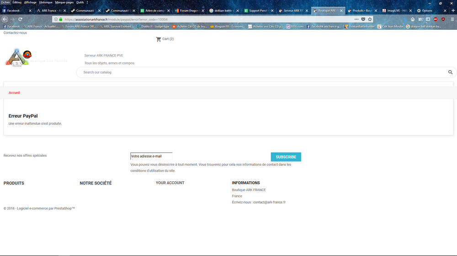Bookmark this page with the star icon
Viewport: 457px width, 256px height.
[x=370, y=19]
